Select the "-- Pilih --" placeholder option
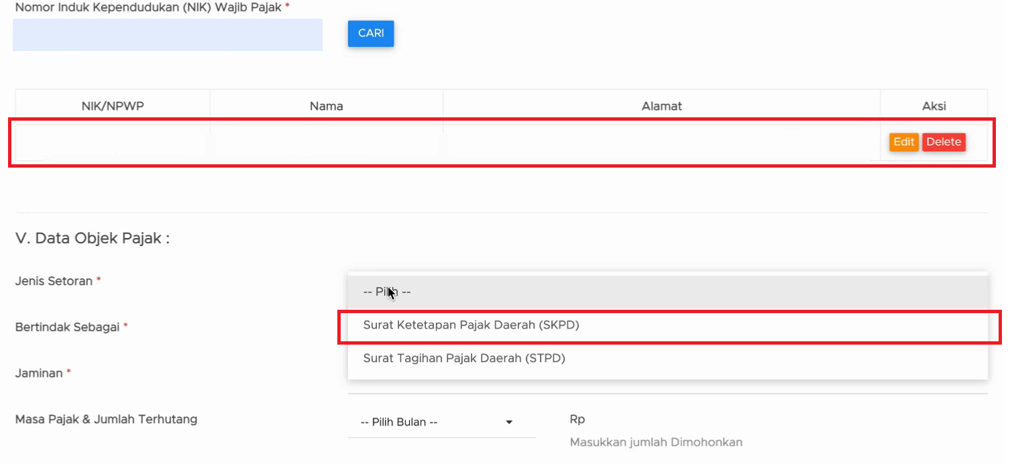 (386, 292)
